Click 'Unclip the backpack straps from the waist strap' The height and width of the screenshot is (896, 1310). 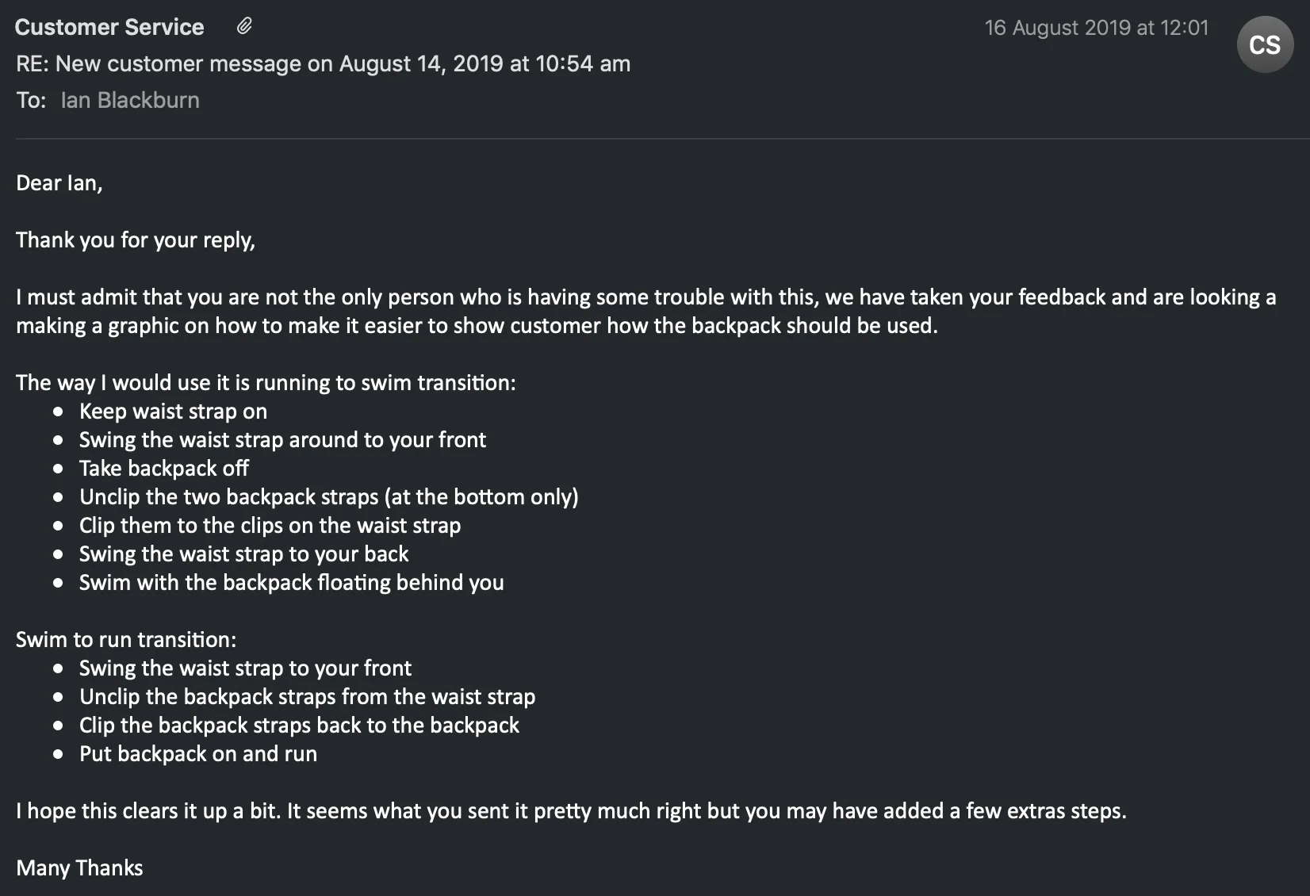308,696
